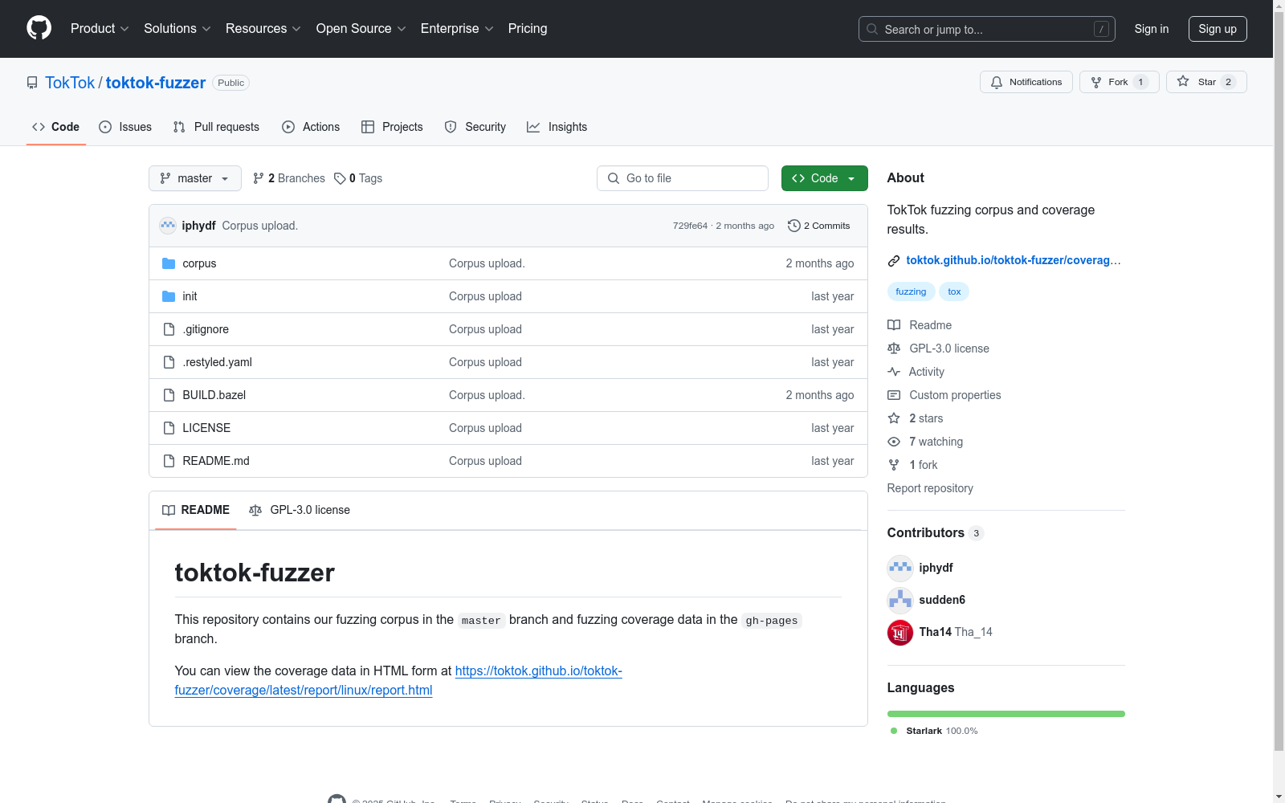Fork the toktok-fuzzer repository
1285x803 pixels.
pyautogui.click(x=1119, y=82)
